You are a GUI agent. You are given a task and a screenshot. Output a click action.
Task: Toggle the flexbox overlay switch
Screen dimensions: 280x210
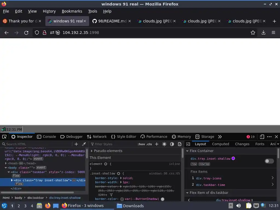269,161
